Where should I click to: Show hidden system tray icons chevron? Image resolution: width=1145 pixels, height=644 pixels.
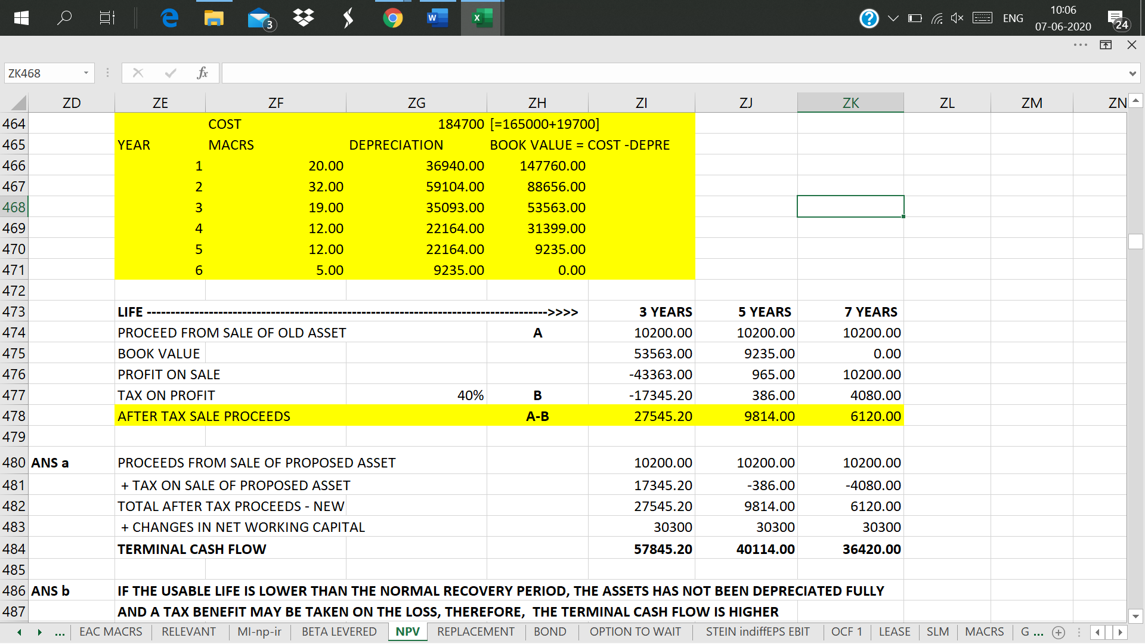tap(893, 18)
